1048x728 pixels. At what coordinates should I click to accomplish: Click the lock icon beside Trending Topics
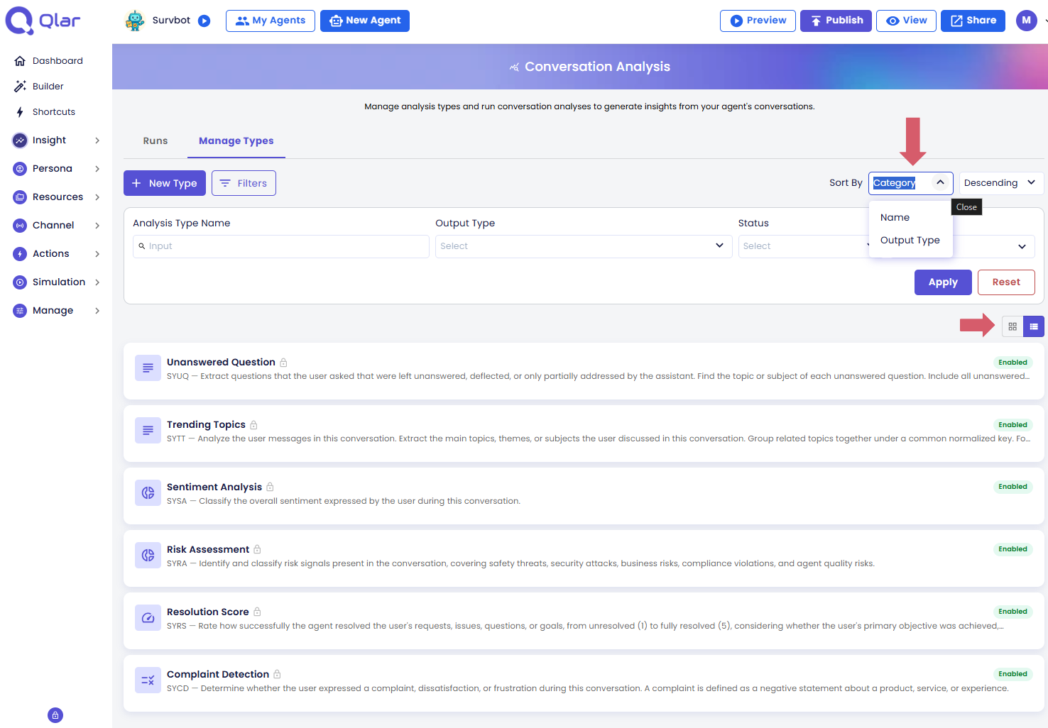coord(253,425)
